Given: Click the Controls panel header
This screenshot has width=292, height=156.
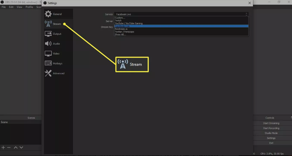Looking at the screenshot, I should tap(270, 118).
